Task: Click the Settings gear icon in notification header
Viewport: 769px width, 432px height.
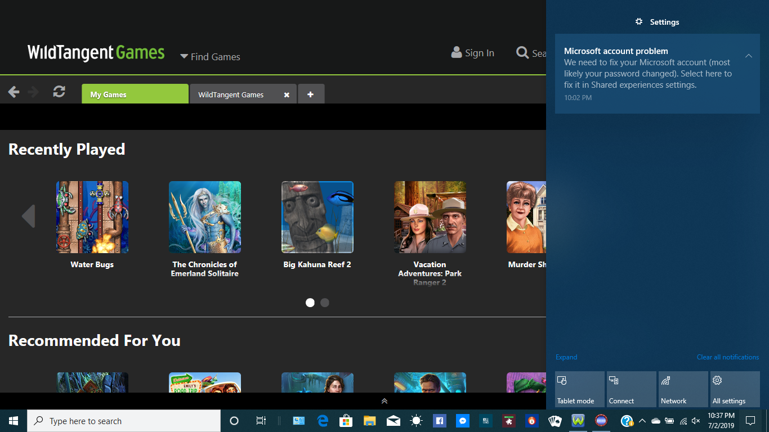Action: tap(639, 21)
